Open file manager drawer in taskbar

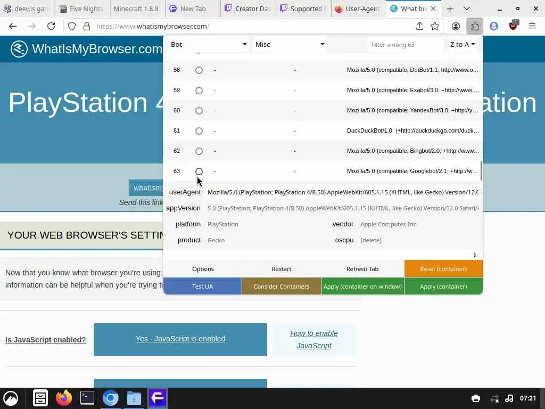tap(40, 398)
